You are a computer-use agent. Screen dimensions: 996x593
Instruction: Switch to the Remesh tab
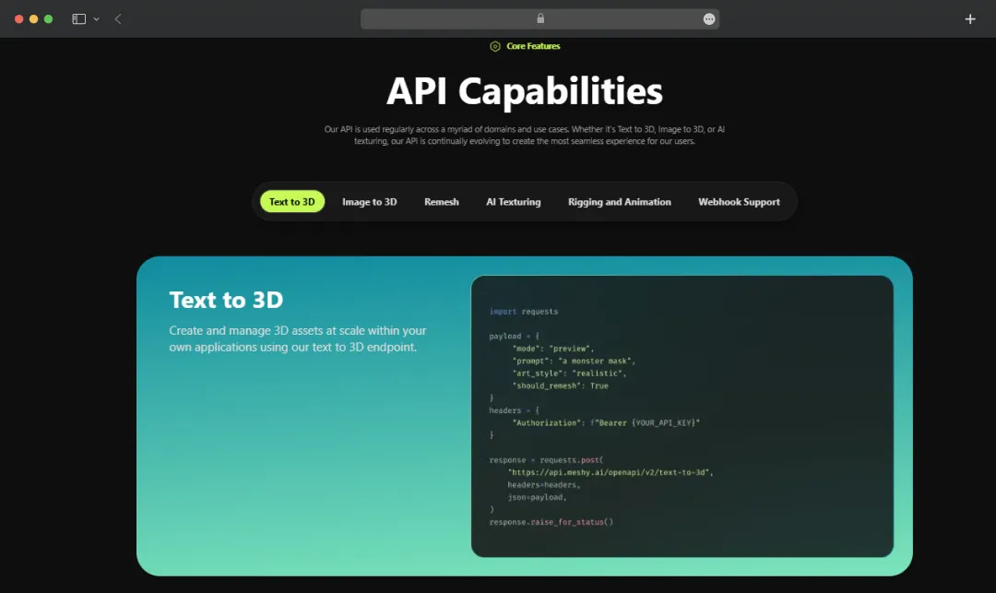(x=442, y=201)
